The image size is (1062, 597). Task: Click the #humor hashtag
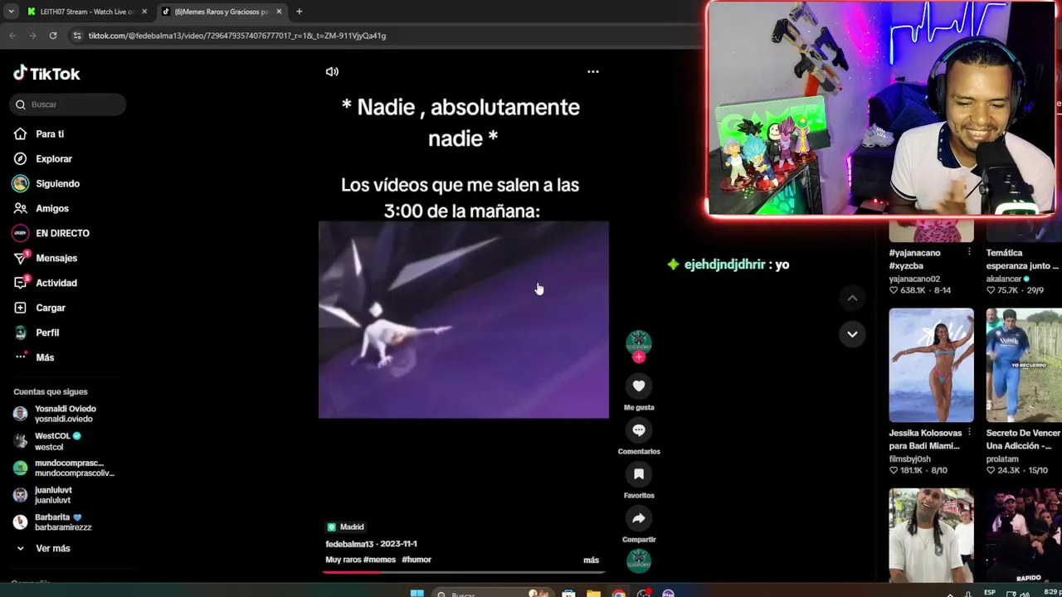pos(417,560)
